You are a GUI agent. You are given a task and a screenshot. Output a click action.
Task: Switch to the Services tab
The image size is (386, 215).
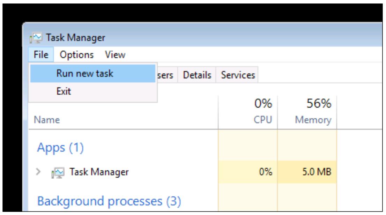tap(238, 75)
